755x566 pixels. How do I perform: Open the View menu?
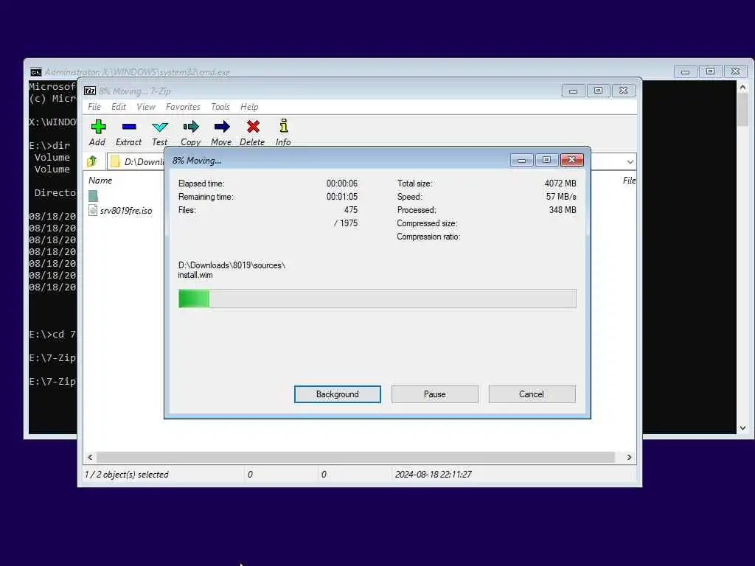click(146, 107)
